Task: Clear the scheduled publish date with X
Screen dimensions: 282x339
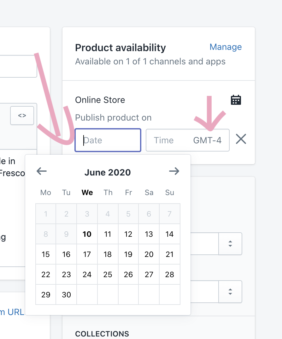Action: (x=241, y=139)
